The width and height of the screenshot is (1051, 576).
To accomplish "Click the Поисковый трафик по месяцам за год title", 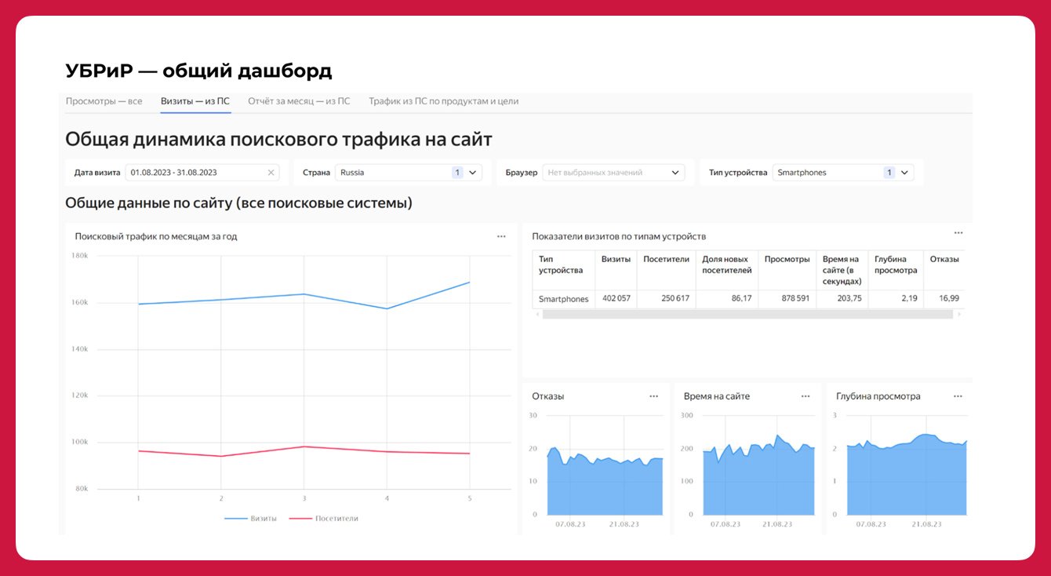I will click(x=156, y=236).
